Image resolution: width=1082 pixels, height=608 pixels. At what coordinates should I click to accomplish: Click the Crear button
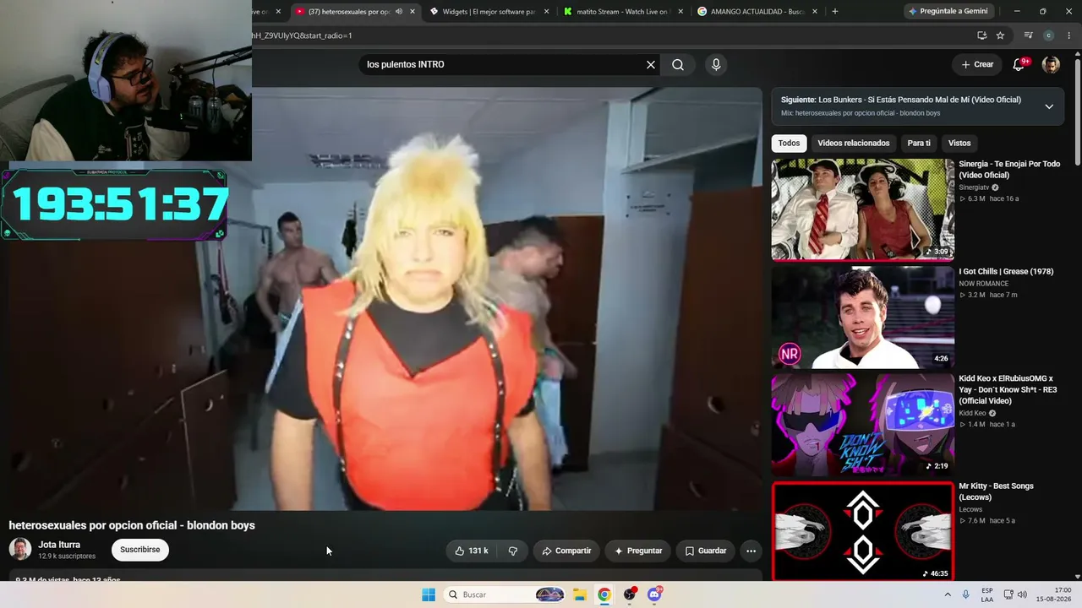(x=977, y=65)
